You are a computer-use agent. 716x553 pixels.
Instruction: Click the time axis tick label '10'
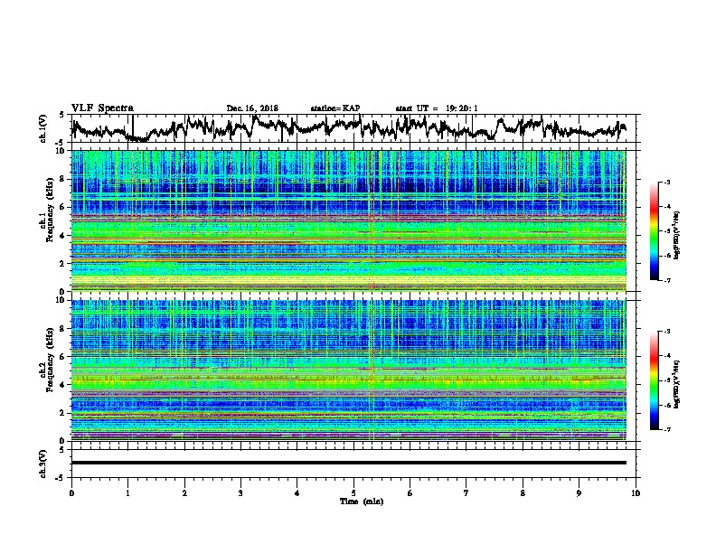coord(636,493)
